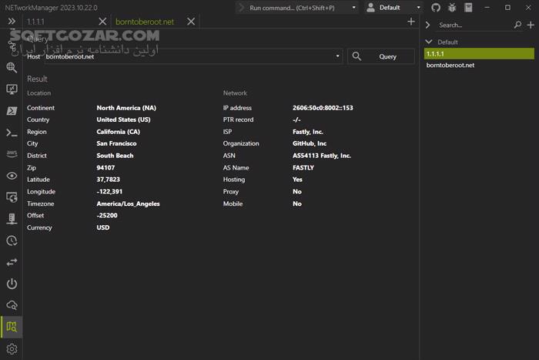Open the Default profile dropdown

coord(394,8)
